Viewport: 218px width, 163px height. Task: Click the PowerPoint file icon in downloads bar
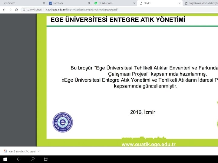pyautogui.click(x=5, y=151)
